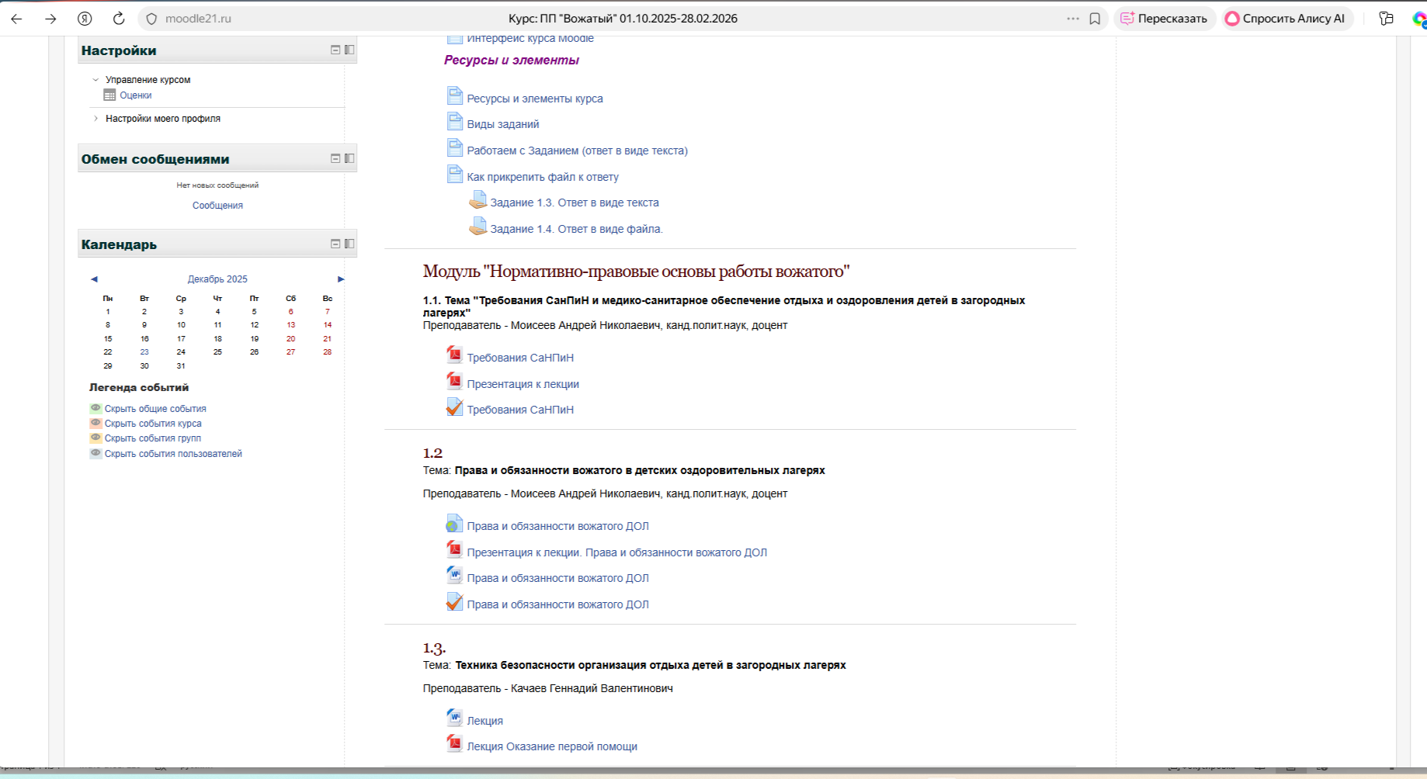Go to next month in calendar

[341, 279]
